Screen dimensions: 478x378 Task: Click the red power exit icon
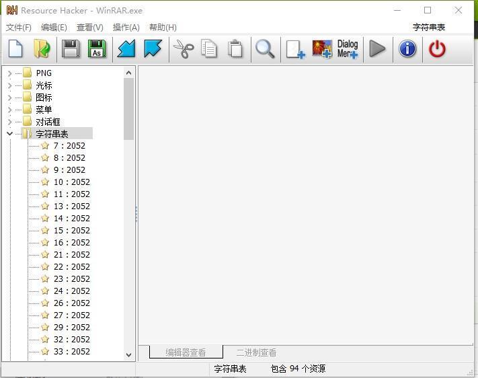click(x=437, y=49)
